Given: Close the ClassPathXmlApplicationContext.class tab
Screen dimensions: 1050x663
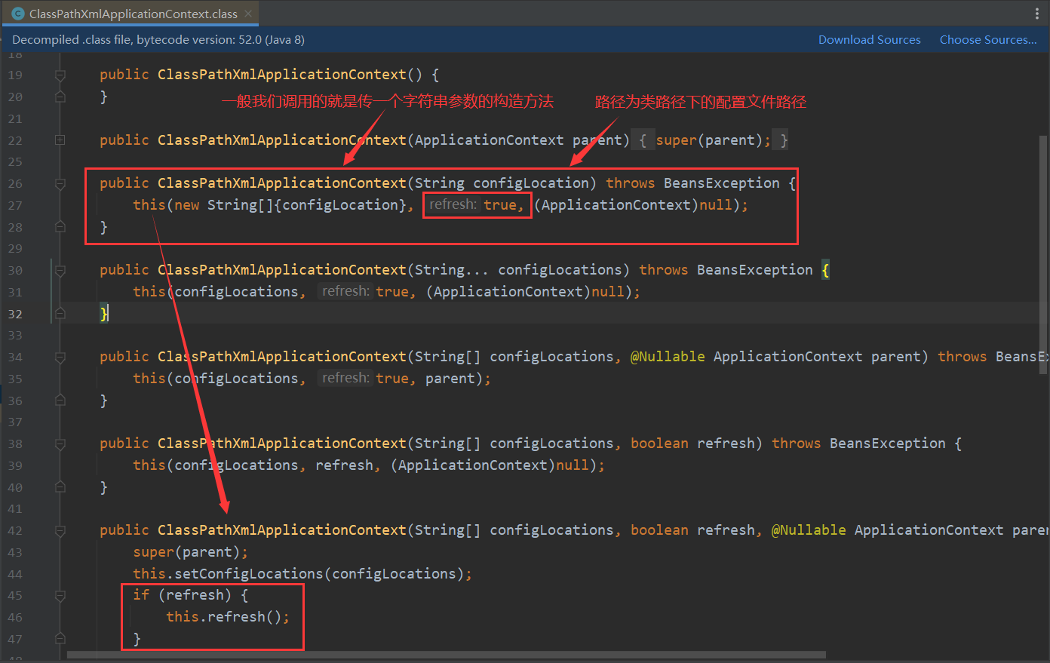Looking at the screenshot, I should click(248, 14).
